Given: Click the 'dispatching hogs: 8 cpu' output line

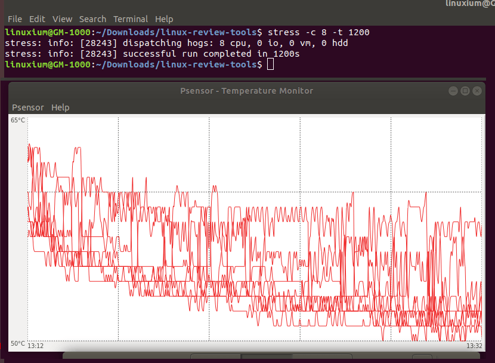Looking at the screenshot, I should (x=177, y=43).
